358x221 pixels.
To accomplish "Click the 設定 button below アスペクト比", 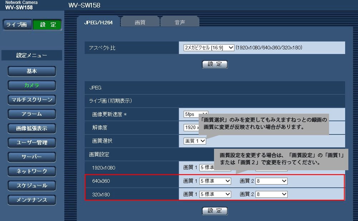I will 215,64.
